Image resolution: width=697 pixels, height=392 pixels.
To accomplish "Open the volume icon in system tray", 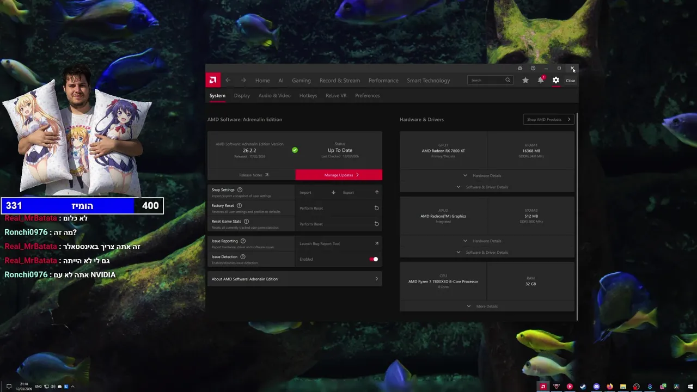I will pos(53,387).
